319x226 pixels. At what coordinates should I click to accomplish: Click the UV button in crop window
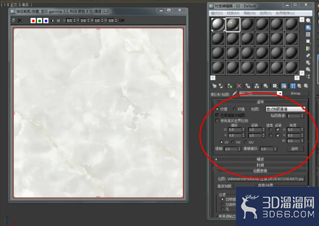pos(121,20)
